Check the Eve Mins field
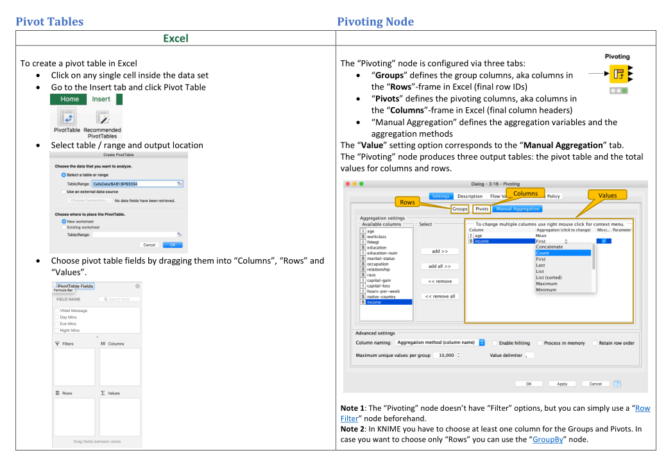 [x=57, y=323]
